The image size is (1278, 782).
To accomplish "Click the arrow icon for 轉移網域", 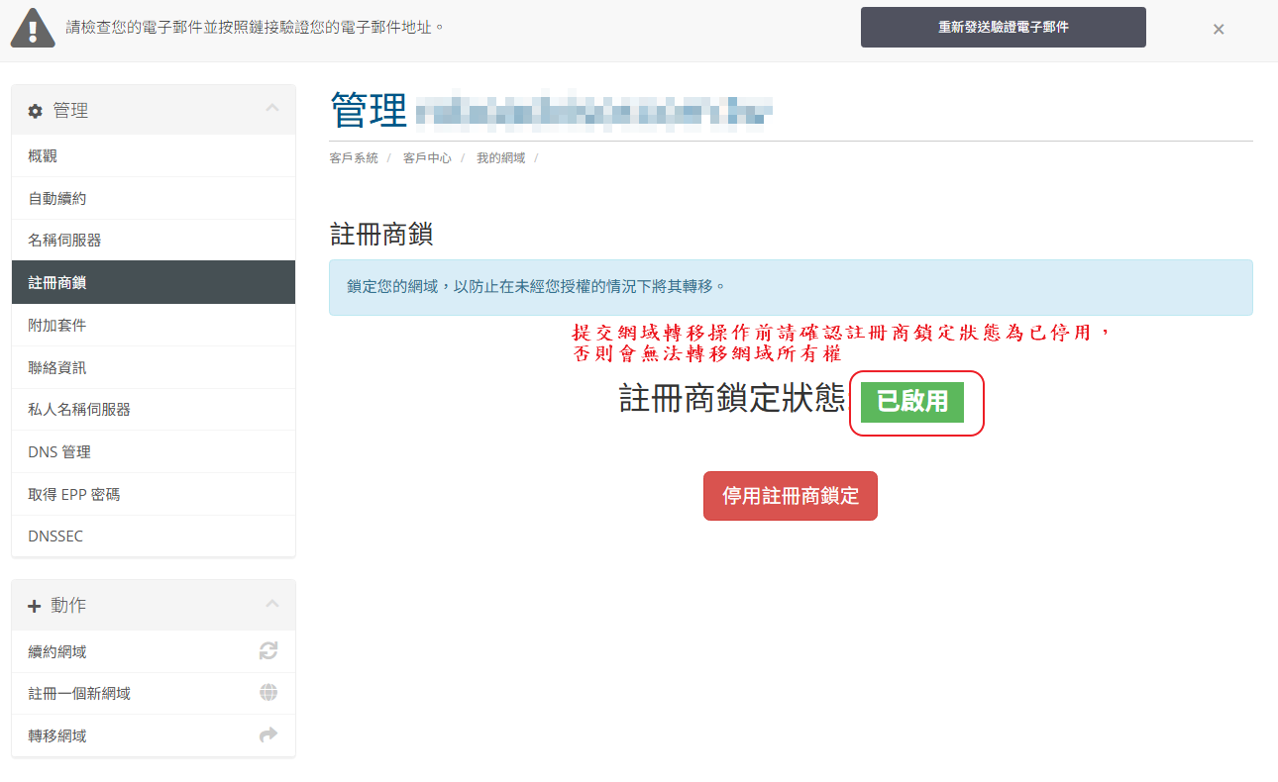I will point(268,735).
